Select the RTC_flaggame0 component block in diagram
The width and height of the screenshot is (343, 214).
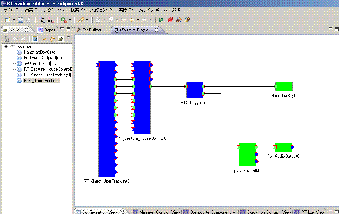click(x=194, y=90)
